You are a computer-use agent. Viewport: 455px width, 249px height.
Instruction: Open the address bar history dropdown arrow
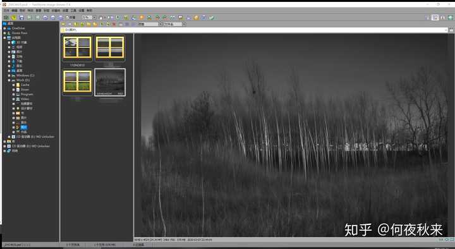(x=446, y=30)
